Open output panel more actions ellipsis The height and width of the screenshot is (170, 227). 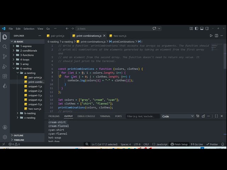point(209,116)
